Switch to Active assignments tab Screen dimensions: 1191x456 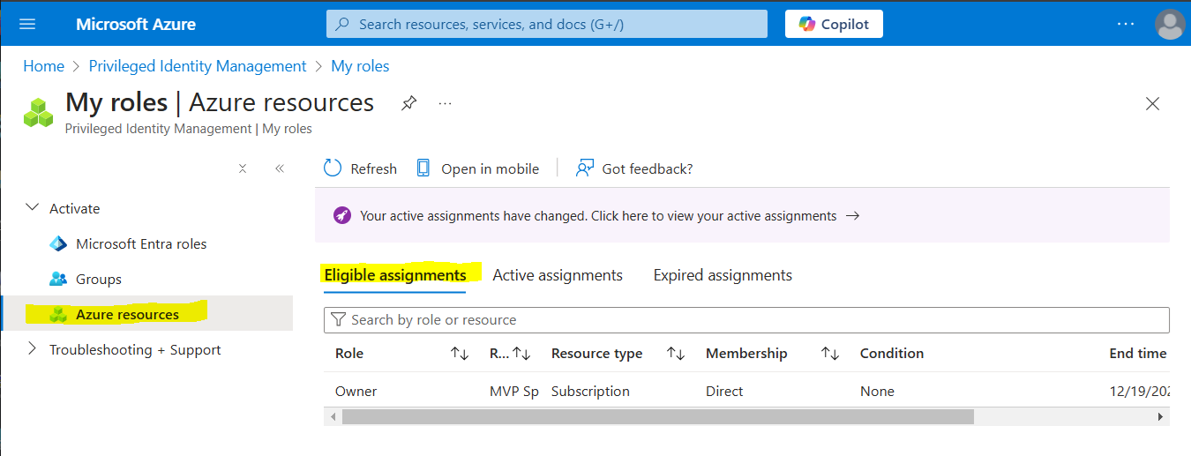point(558,275)
